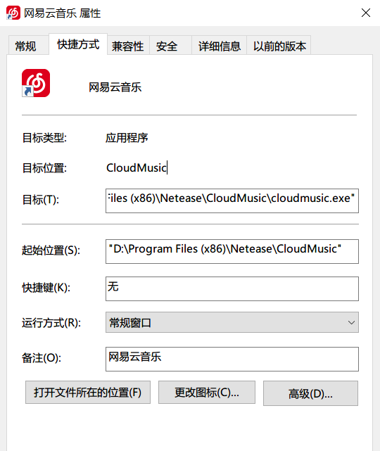Open the 兼容性 tab
This screenshot has width=380, height=451.
pyautogui.click(x=128, y=46)
